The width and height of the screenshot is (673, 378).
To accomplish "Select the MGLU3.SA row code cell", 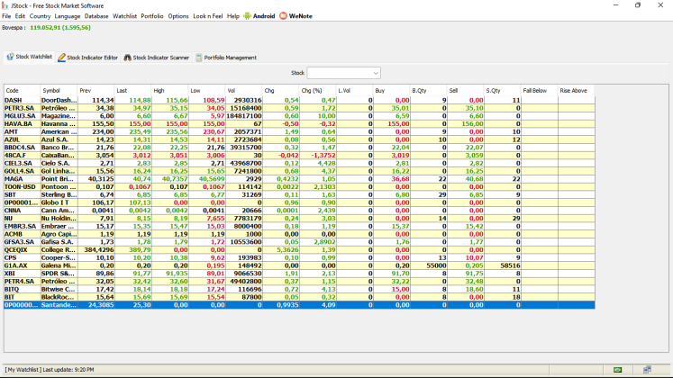I will tap(23, 116).
